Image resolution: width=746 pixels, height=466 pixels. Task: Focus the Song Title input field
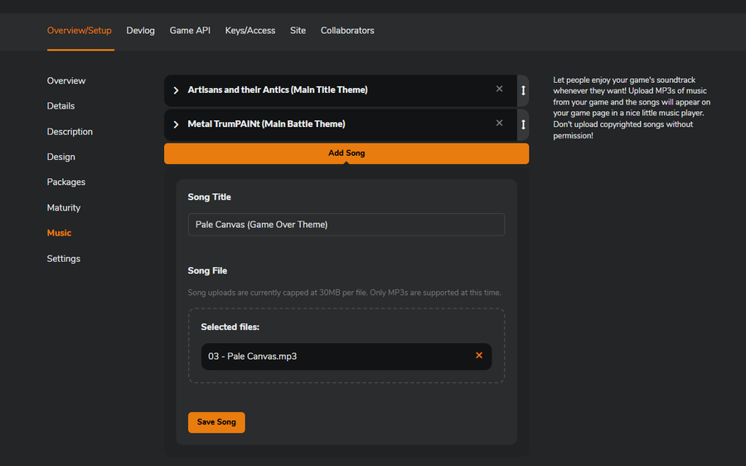[346, 225]
